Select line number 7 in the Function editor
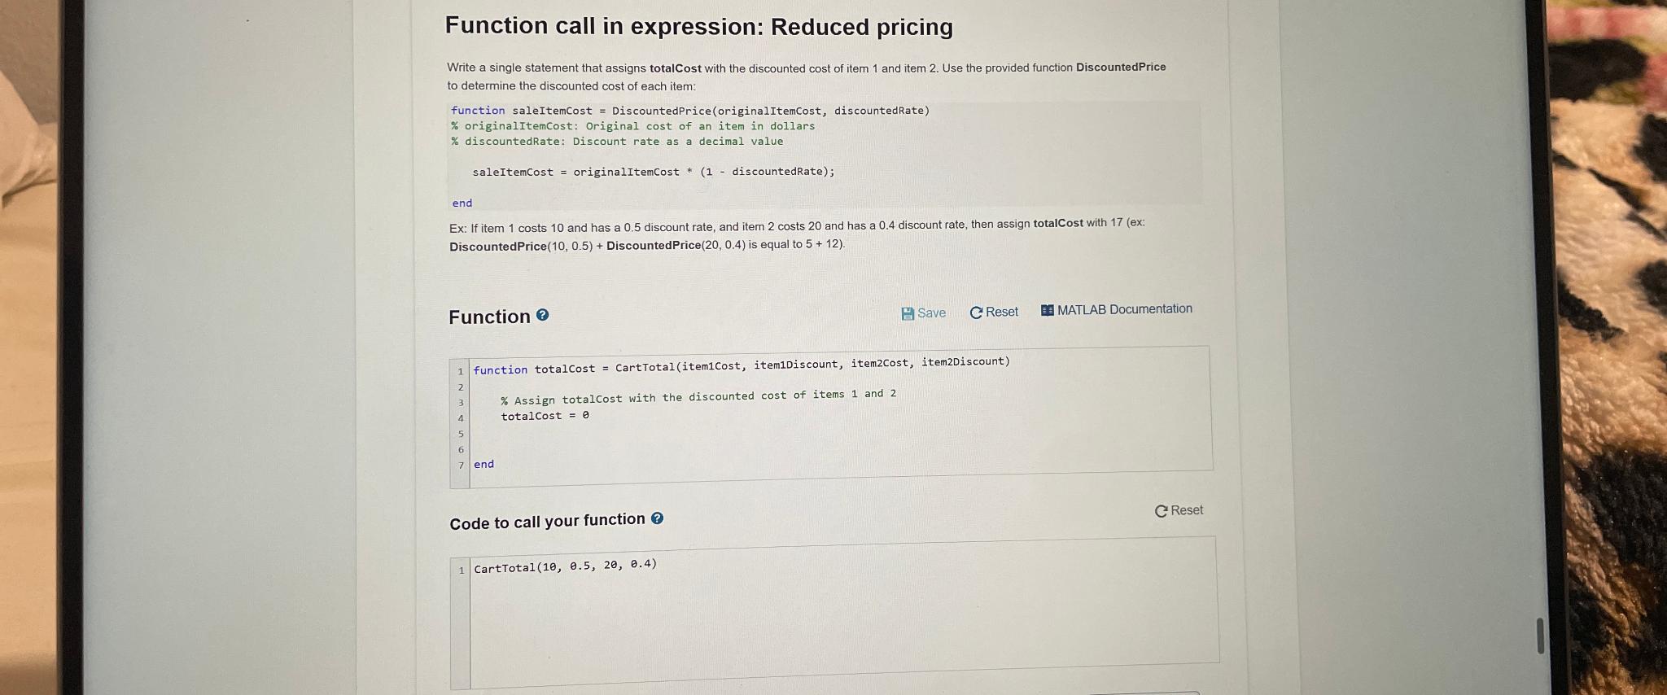The image size is (1667, 695). pos(461,463)
